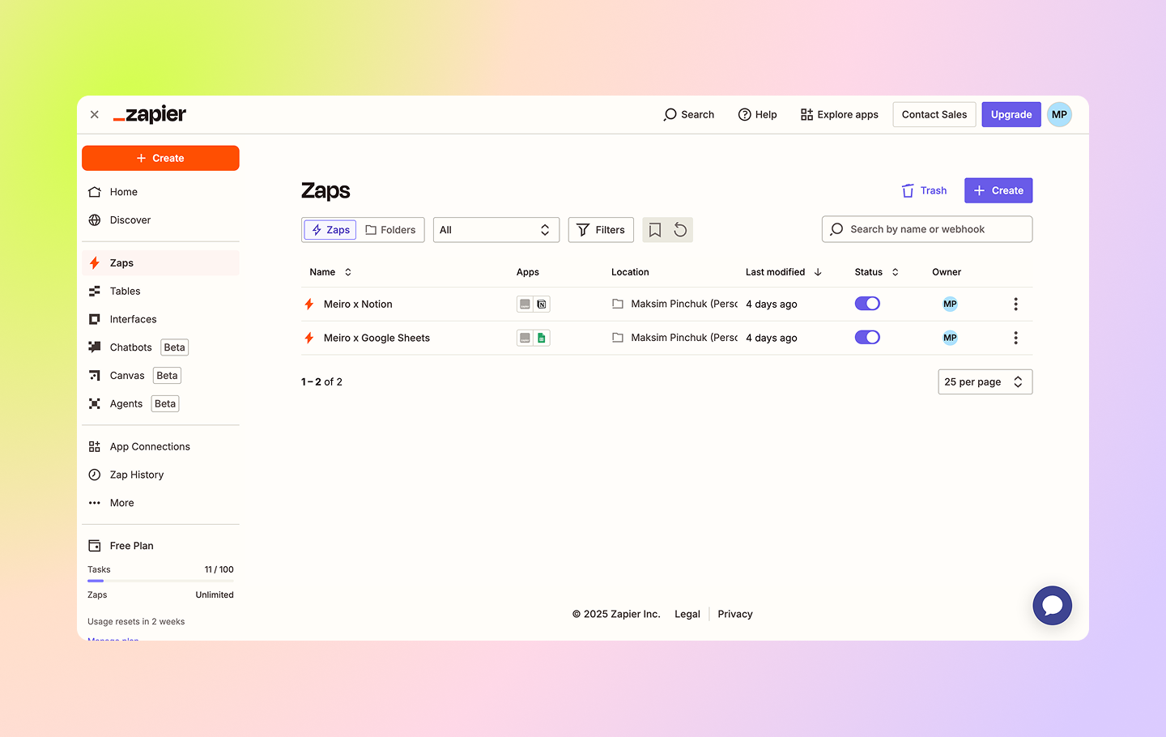
Task: Sort by Last modified column
Action: tap(784, 272)
